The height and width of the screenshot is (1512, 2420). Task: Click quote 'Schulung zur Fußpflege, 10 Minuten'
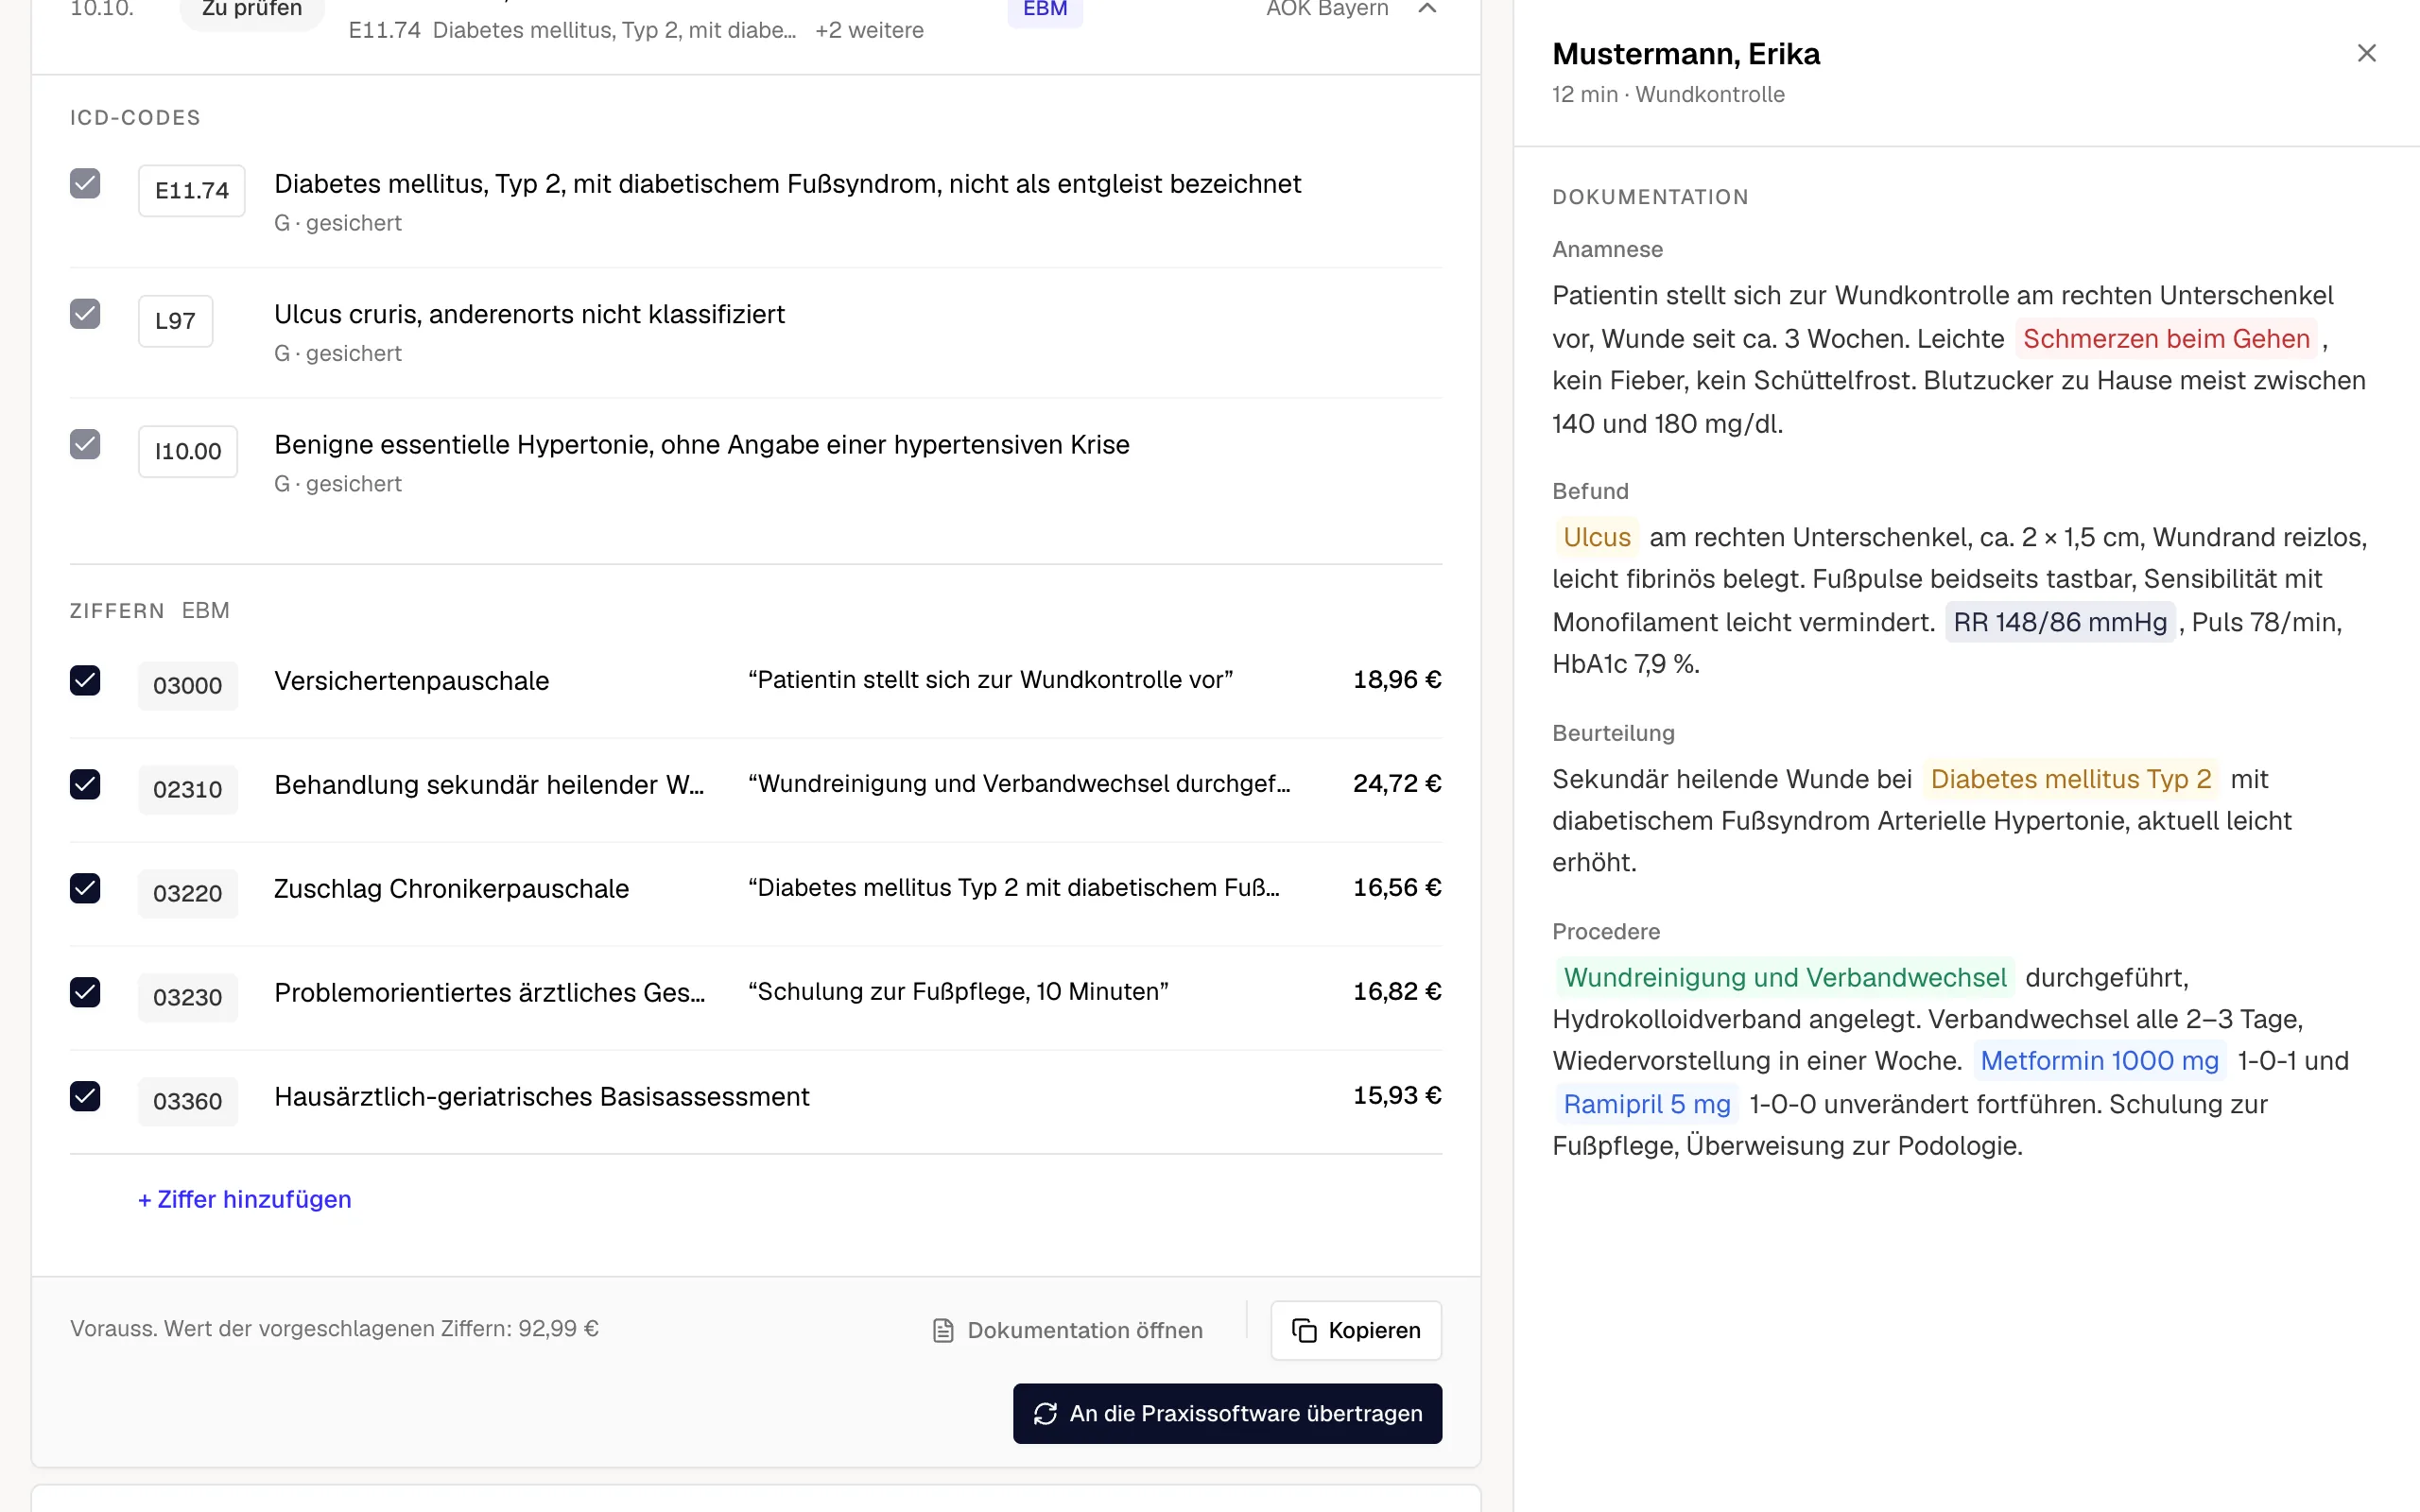(x=958, y=991)
